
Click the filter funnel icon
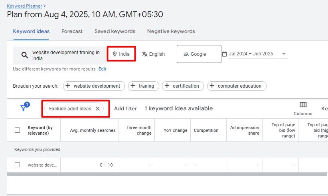point(24,108)
